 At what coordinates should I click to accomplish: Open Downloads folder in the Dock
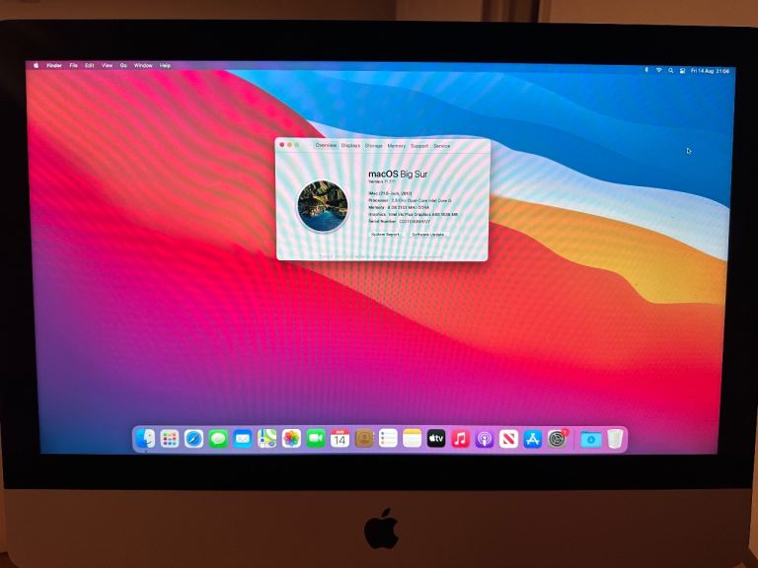coord(590,439)
